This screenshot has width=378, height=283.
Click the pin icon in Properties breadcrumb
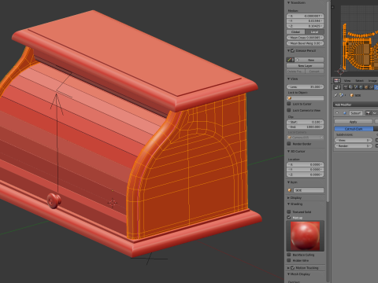point(335,95)
